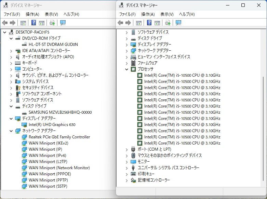267x199 pixels.
Task: Click Scan for hardware changes icon, right window
Action: [x=178, y=23]
